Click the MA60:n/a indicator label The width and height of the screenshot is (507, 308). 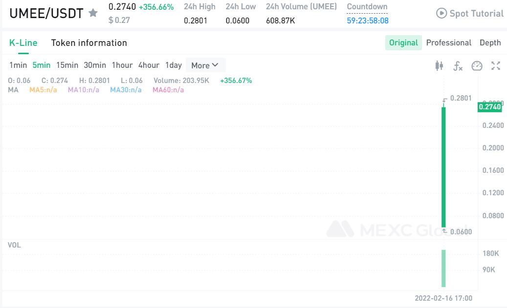168,90
